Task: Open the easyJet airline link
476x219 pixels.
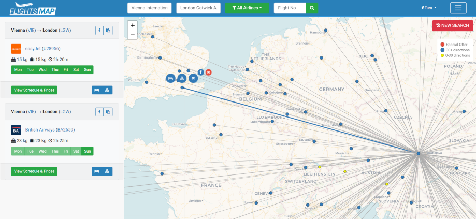Action: click(33, 49)
